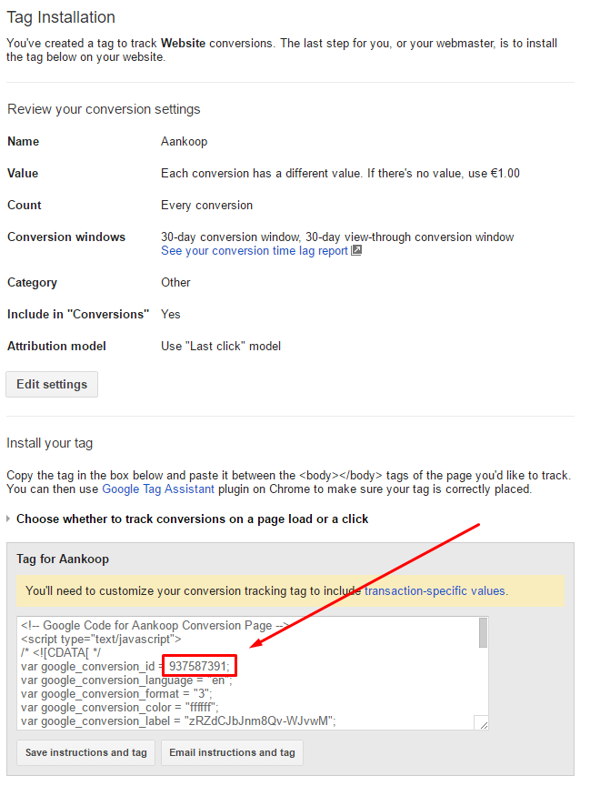
Task: Click the resize grip of the tag code box
Action: (483, 724)
